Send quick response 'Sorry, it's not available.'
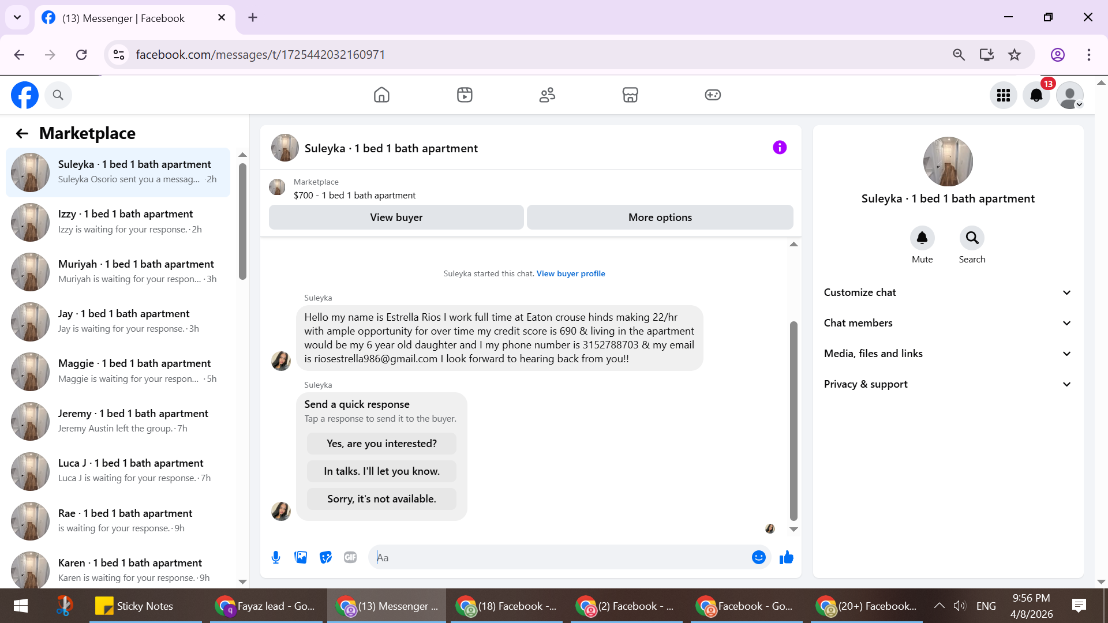The height and width of the screenshot is (623, 1108). (x=381, y=499)
